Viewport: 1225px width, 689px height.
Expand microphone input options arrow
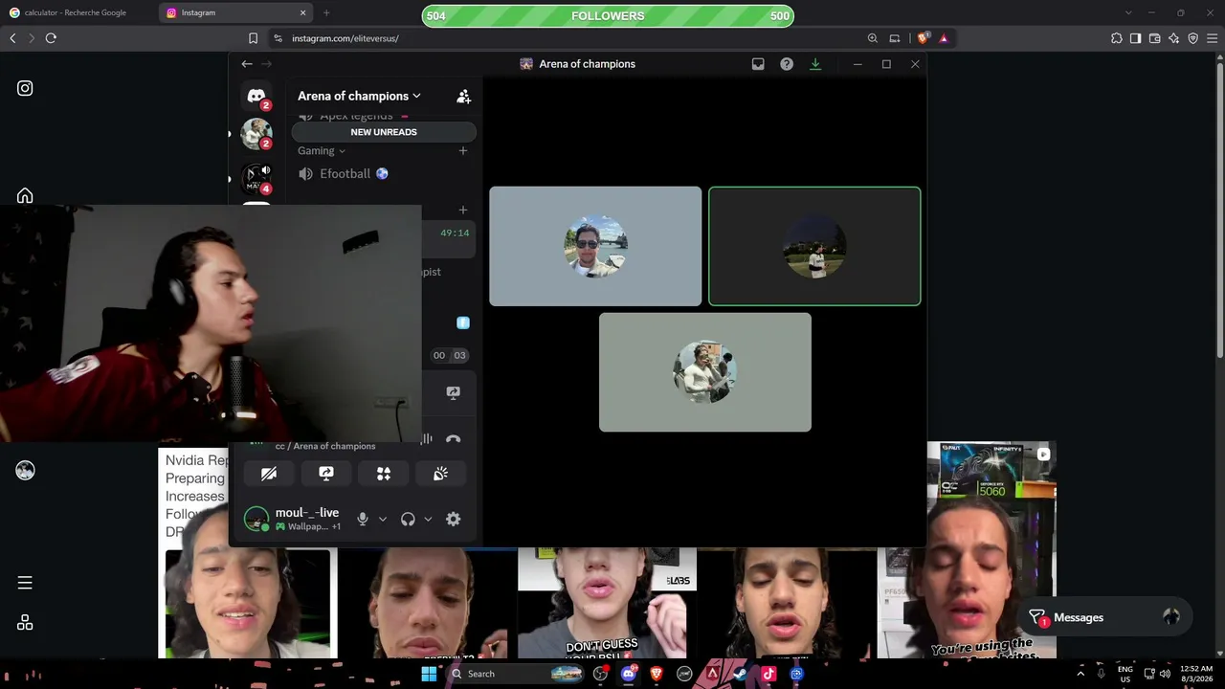[x=383, y=520]
